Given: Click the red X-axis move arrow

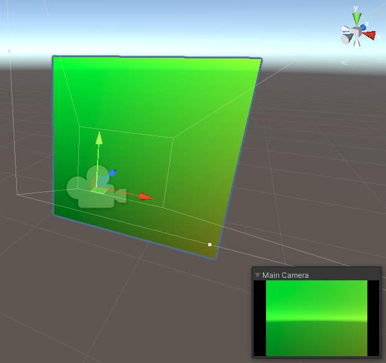Looking at the screenshot, I should (x=146, y=196).
